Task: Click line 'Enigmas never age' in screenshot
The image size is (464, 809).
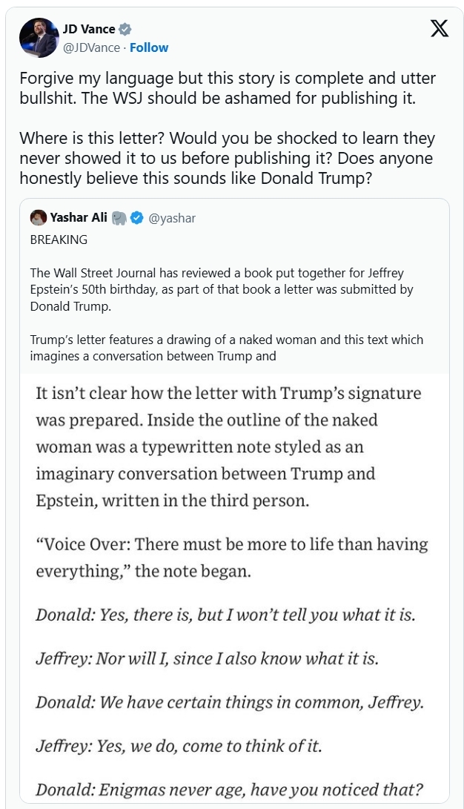Action: point(230,790)
